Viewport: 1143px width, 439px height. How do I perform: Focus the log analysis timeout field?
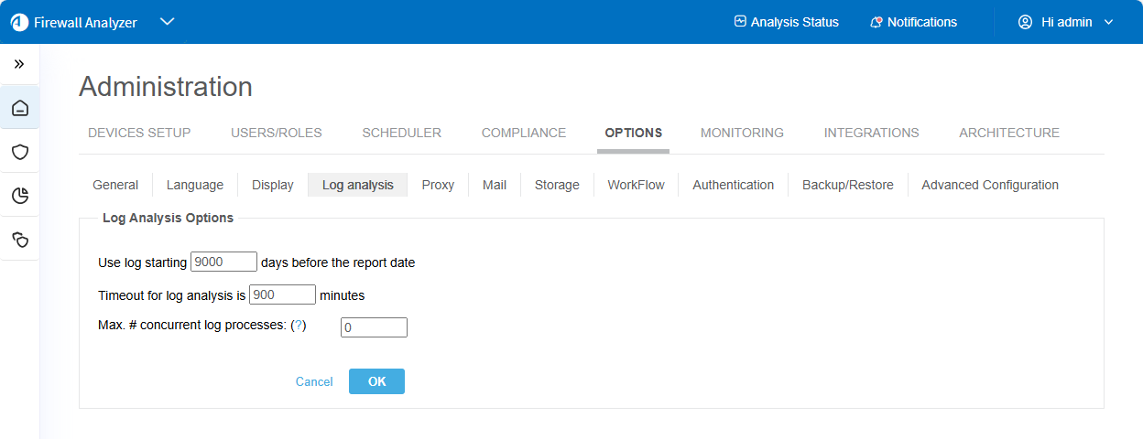[282, 294]
